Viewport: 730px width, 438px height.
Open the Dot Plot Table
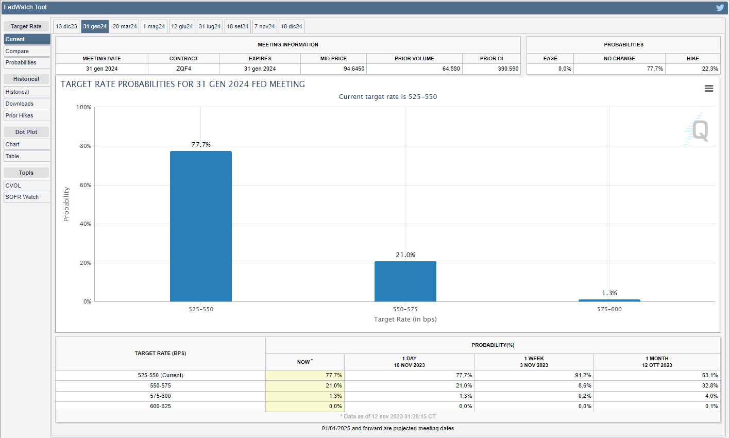click(x=26, y=156)
